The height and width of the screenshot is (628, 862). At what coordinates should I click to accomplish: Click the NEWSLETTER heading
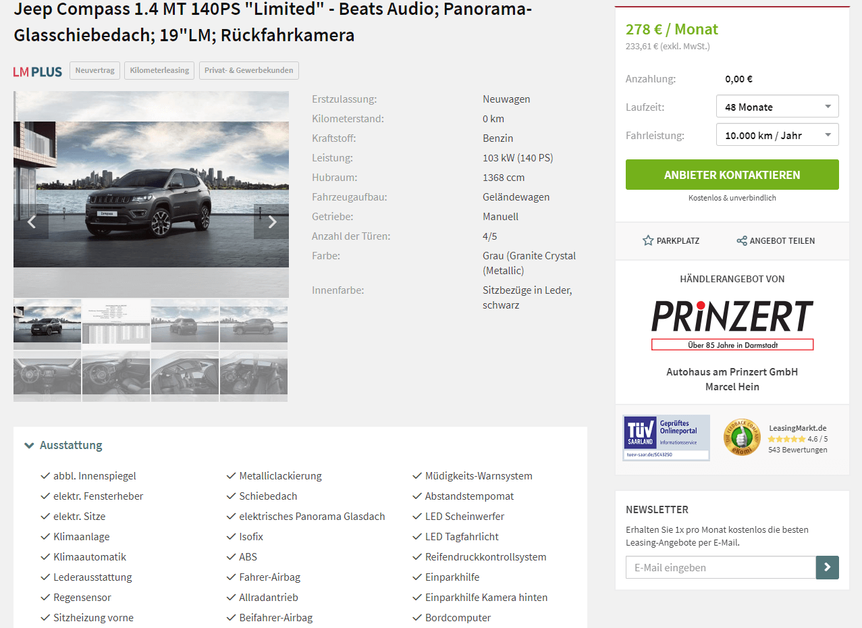point(657,510)
